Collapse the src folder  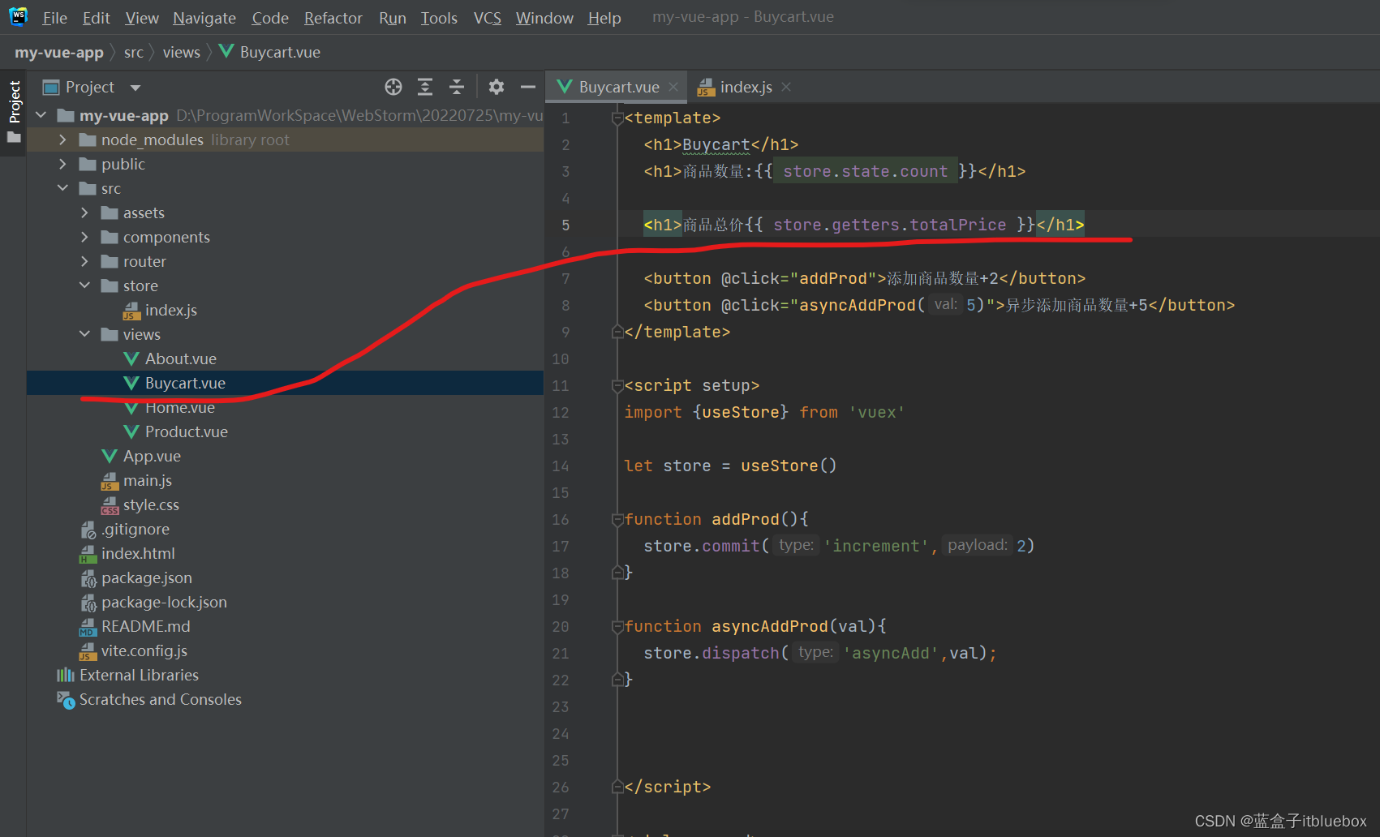click(62, 188)
